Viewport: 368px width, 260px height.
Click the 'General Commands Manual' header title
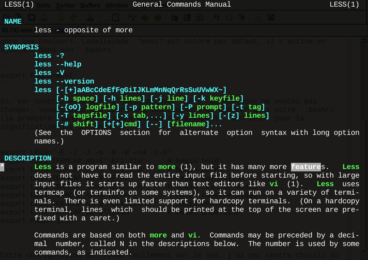[182, 4]
